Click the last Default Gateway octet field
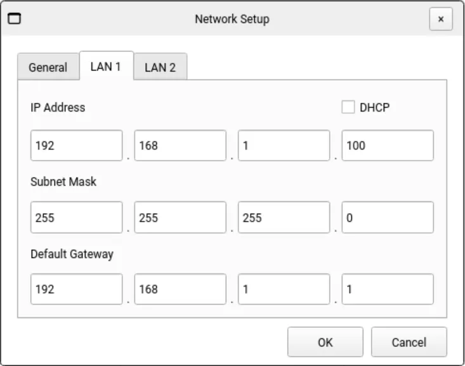Screen dimensions: 465x366 388,289
